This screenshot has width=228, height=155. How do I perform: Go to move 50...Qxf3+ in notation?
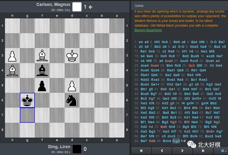click(196, 99)
